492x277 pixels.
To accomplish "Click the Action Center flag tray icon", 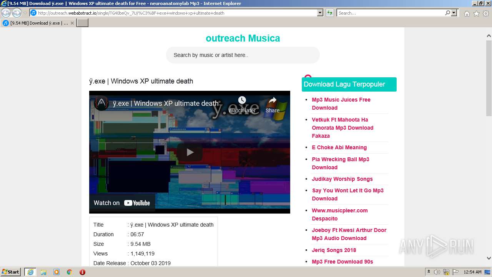I will point(455,272).
